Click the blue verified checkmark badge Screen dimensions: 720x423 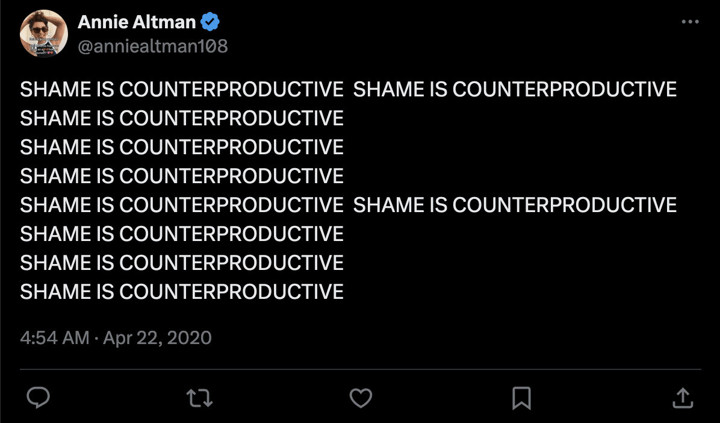pos(210,22)
